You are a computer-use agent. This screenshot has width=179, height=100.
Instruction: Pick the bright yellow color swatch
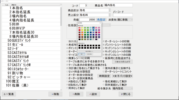click(x=82, y=30)
